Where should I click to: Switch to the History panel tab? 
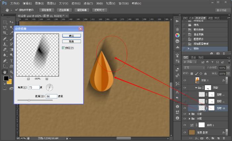200,18
